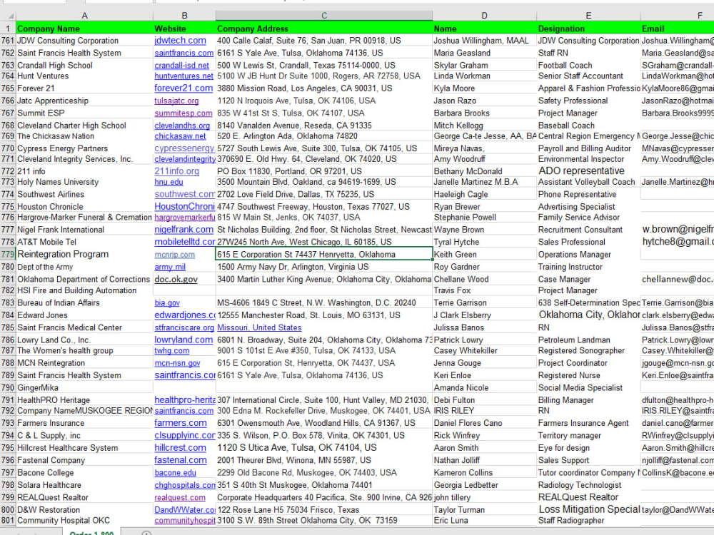Select column E header
The height and width of the screenshot is (535, 714).
pyautogui.click(x=588, y=16)
